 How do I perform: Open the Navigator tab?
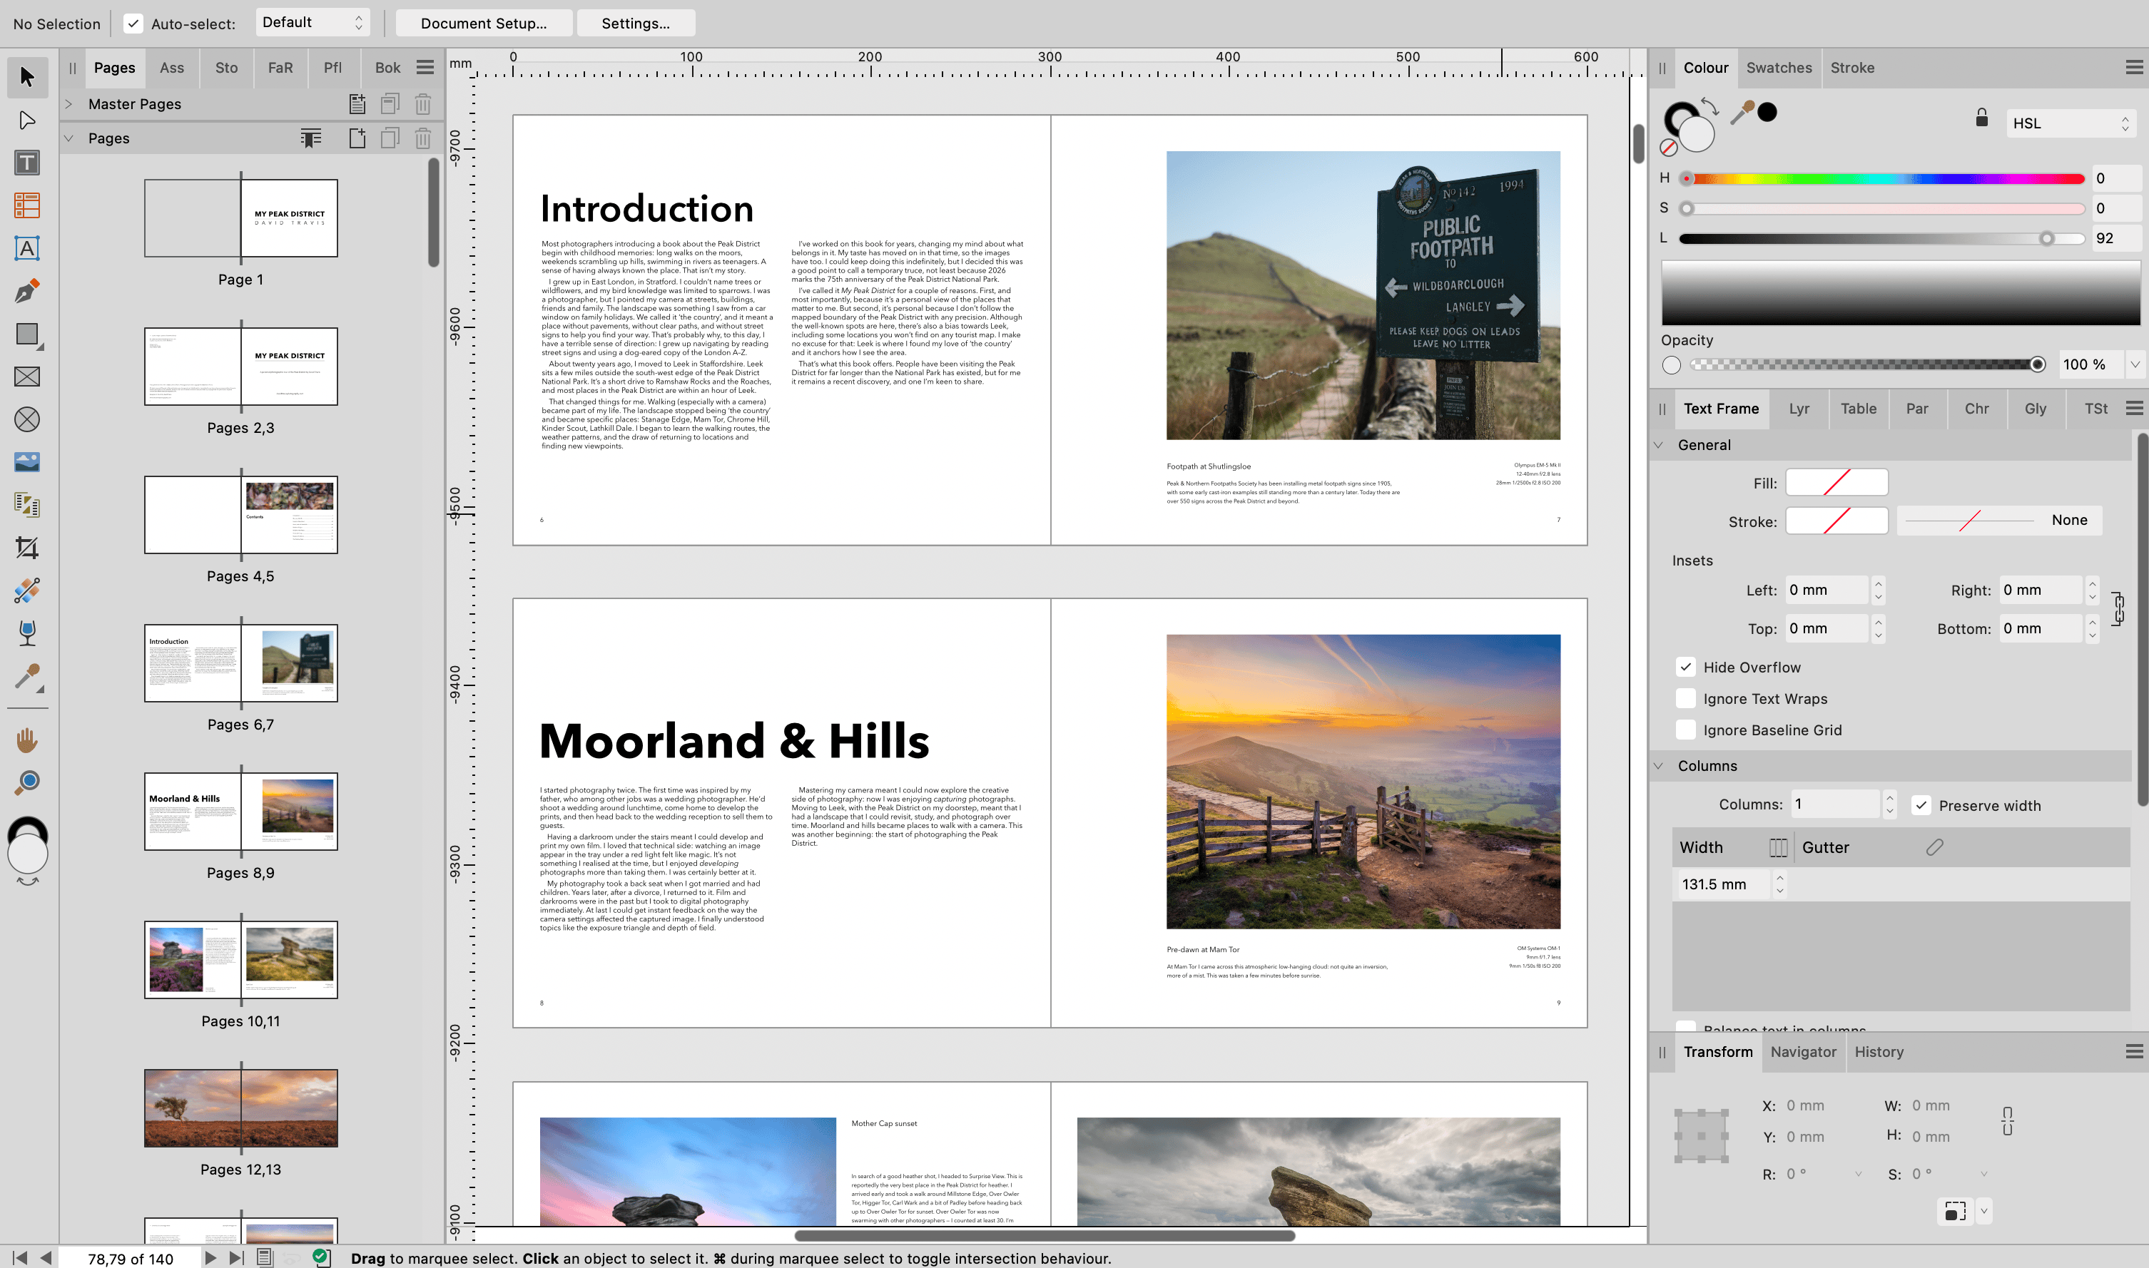pyautogui.click(x=1803, y=1052)
